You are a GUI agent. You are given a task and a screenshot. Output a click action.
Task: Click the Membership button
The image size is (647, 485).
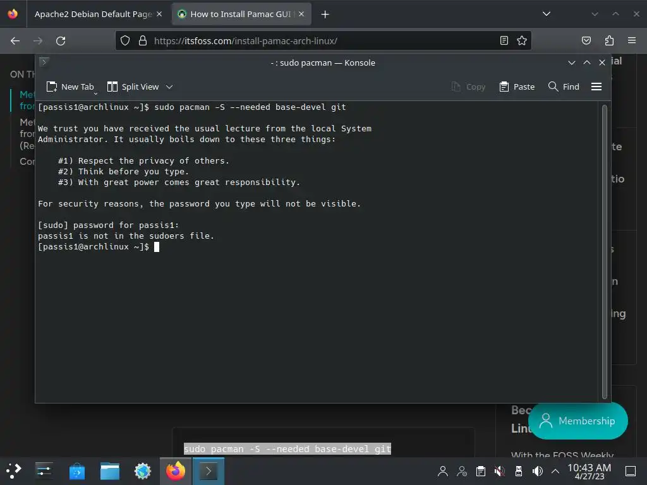[x=578, y=421]
